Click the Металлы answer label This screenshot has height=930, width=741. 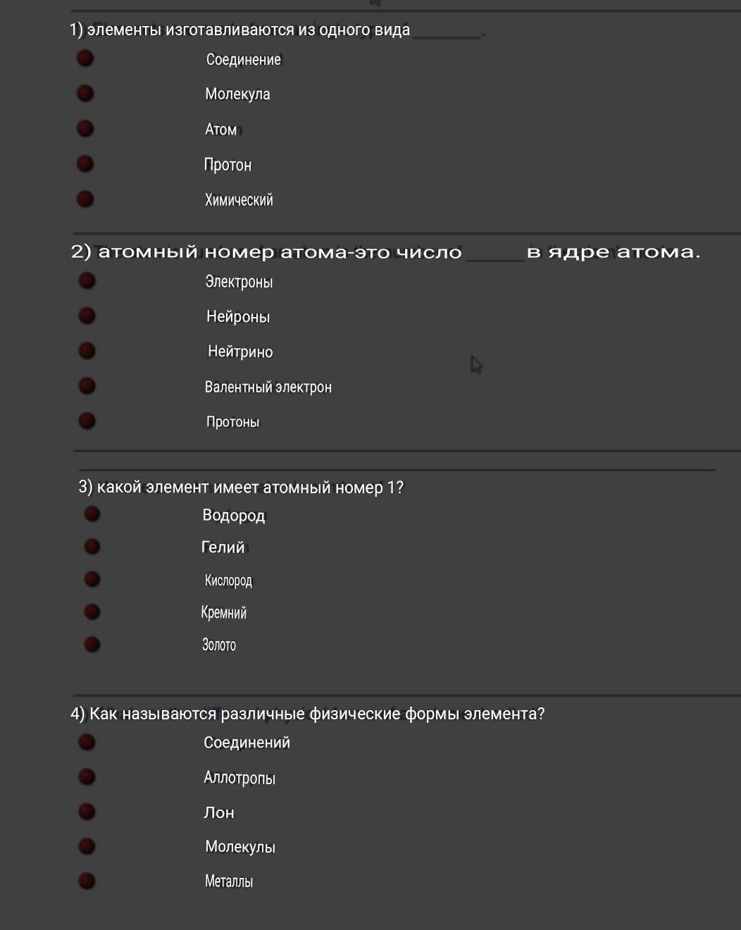[x=228, y=881]
